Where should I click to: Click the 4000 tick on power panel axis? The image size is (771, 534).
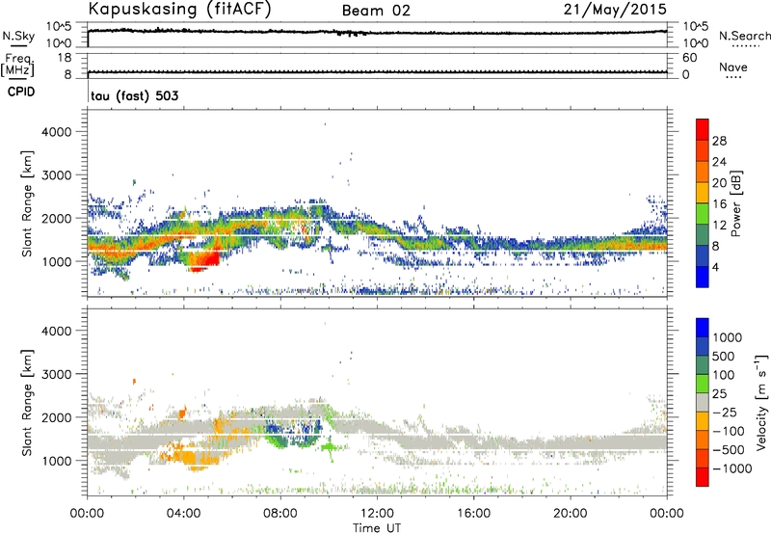click(56, 132)
